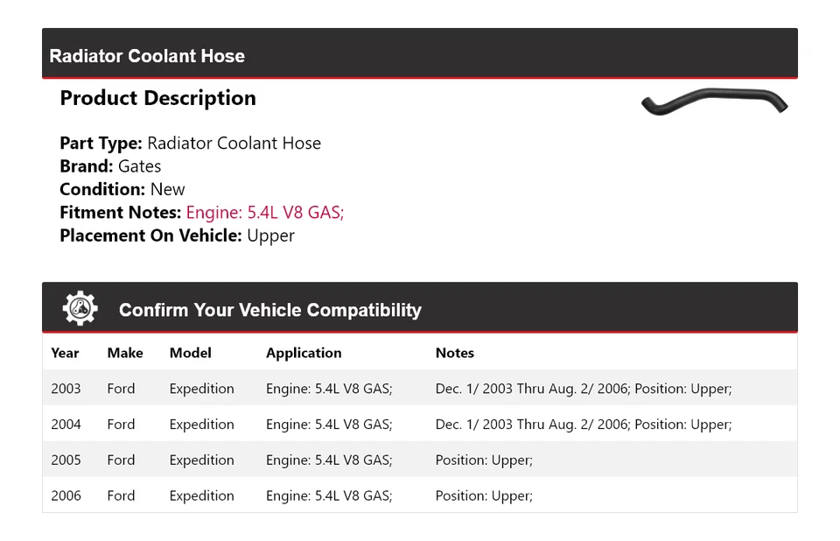
Task: Click the gear compatibility icon
Action: (x=80, y=309)
